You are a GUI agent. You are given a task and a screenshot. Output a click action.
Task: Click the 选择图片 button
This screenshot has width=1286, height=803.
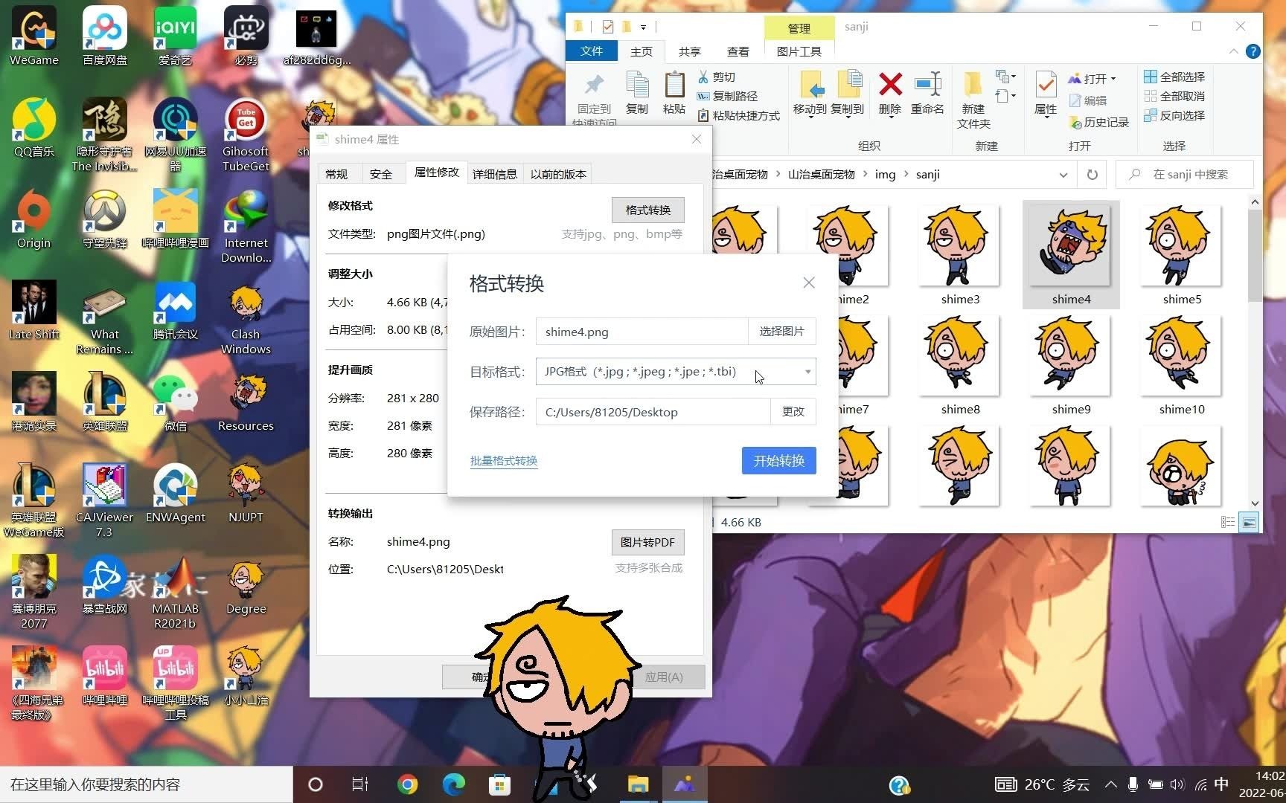[x=781, y=332]
